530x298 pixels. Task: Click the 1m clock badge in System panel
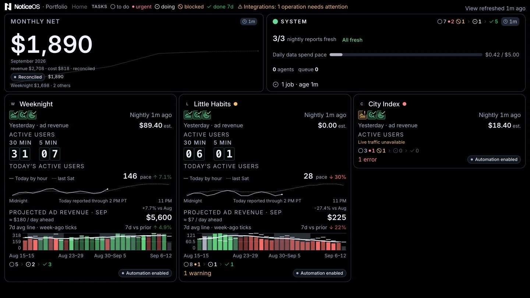tap(510, 21)
